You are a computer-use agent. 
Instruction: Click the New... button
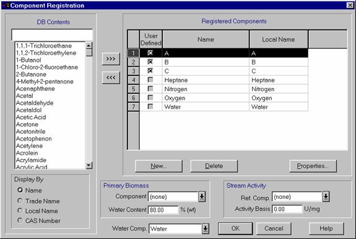pos(158,166)
